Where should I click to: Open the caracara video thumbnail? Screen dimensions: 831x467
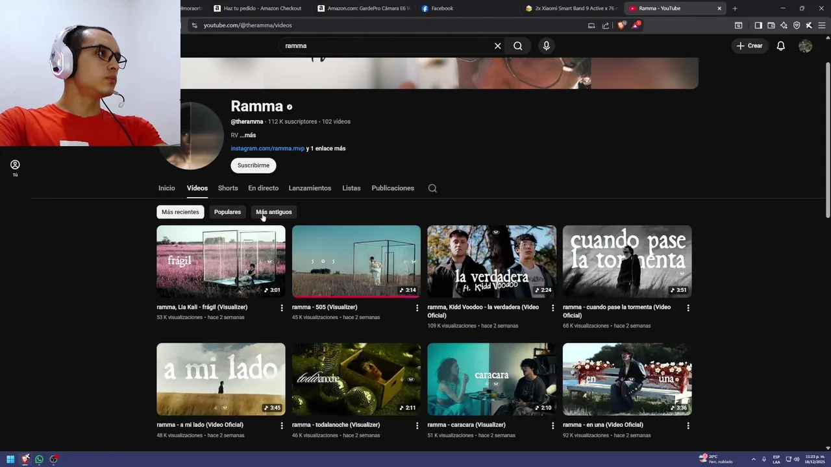pos(491,379)
